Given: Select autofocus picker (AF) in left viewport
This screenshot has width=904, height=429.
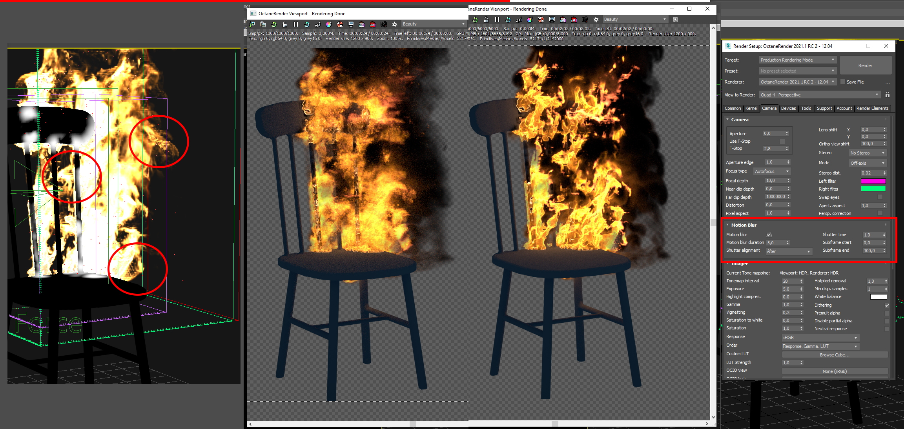Looking at the screenshot, I should coord(318,24).
